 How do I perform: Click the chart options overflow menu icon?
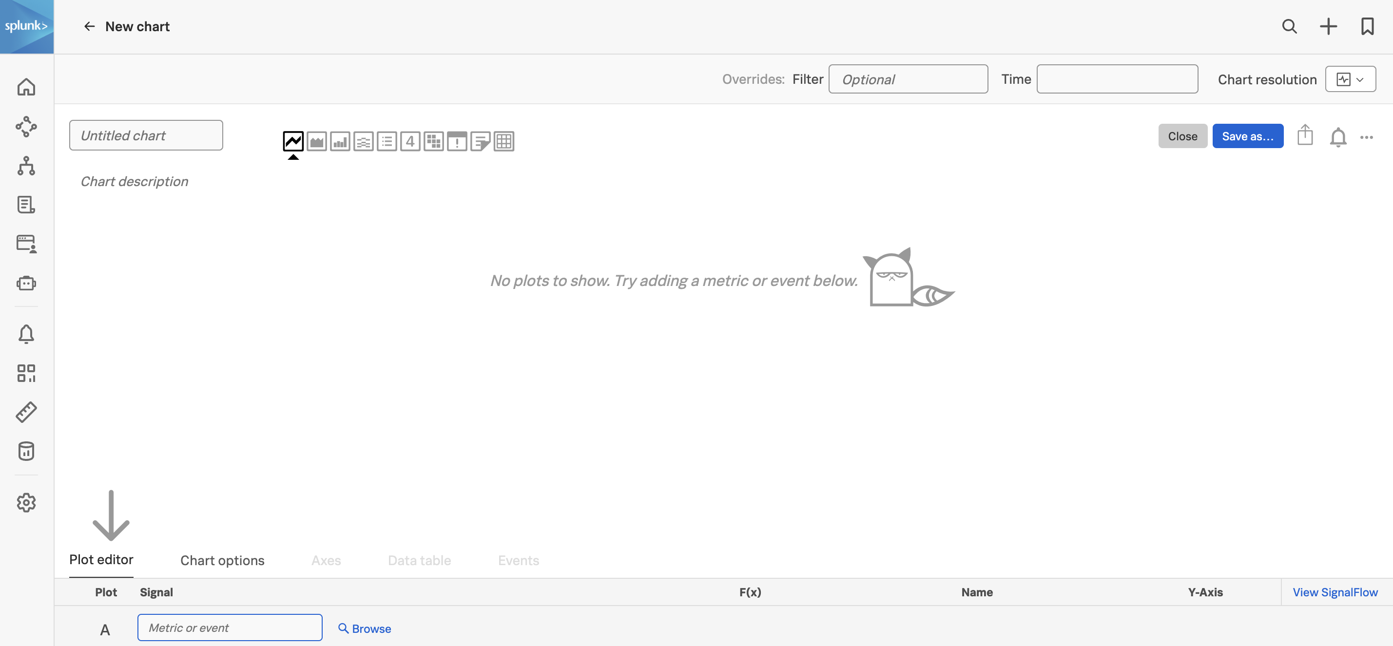coord(1366,137)
